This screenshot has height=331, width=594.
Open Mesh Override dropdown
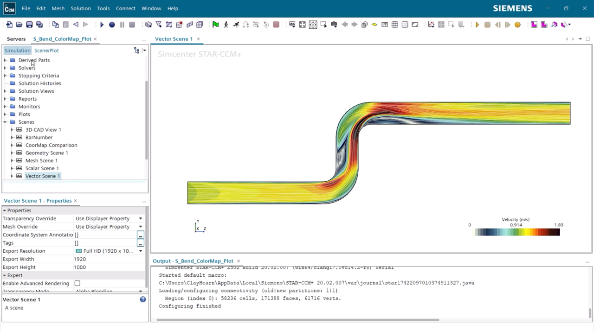[x=140, y=227]
